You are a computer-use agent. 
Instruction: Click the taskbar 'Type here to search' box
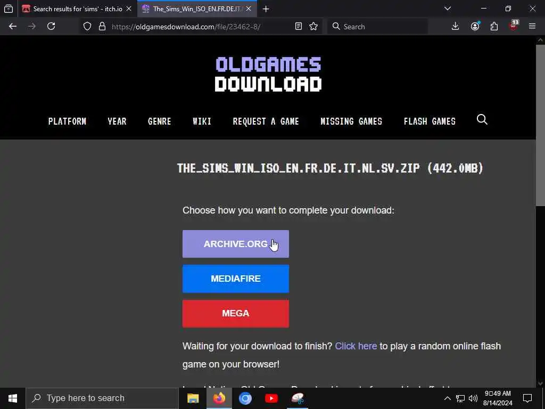tap(102, 398)
